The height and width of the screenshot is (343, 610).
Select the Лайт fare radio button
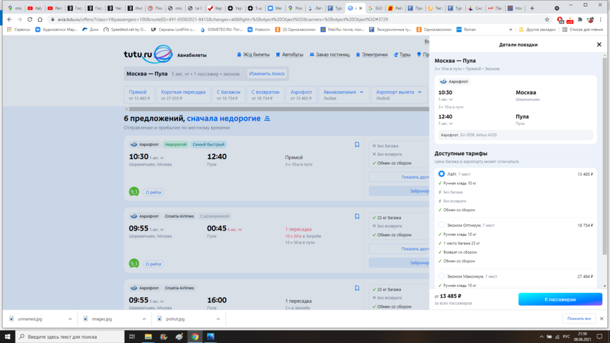442,174
